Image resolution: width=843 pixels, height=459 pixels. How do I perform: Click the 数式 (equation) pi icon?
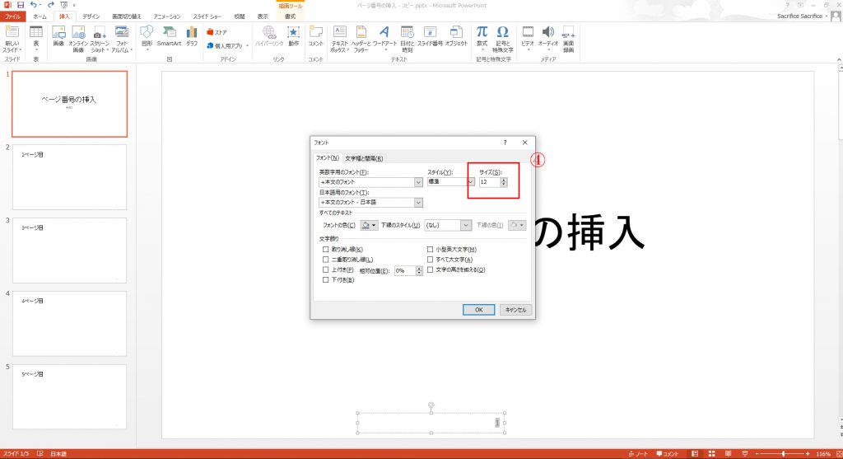coord(482,33)
